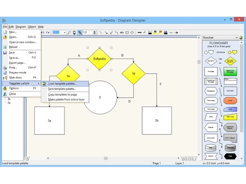Viewport: 246px width, 184px height.
Task: Click the load-palette icon beside Flowchart dropdown
Action: tap(241, 37)
